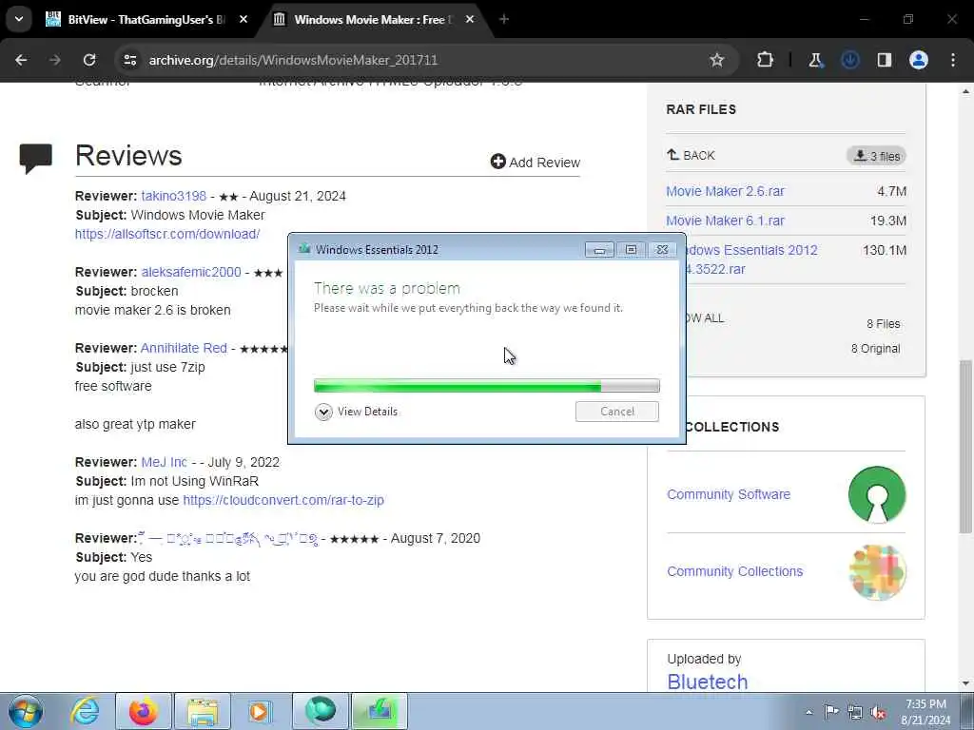Open the symbol-named reviewer profile link

pyautogui.click(x=228, y=538)
